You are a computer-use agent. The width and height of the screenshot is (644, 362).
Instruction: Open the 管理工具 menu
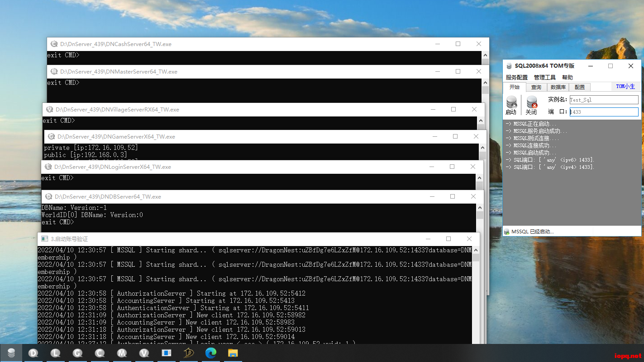[545, 78]
